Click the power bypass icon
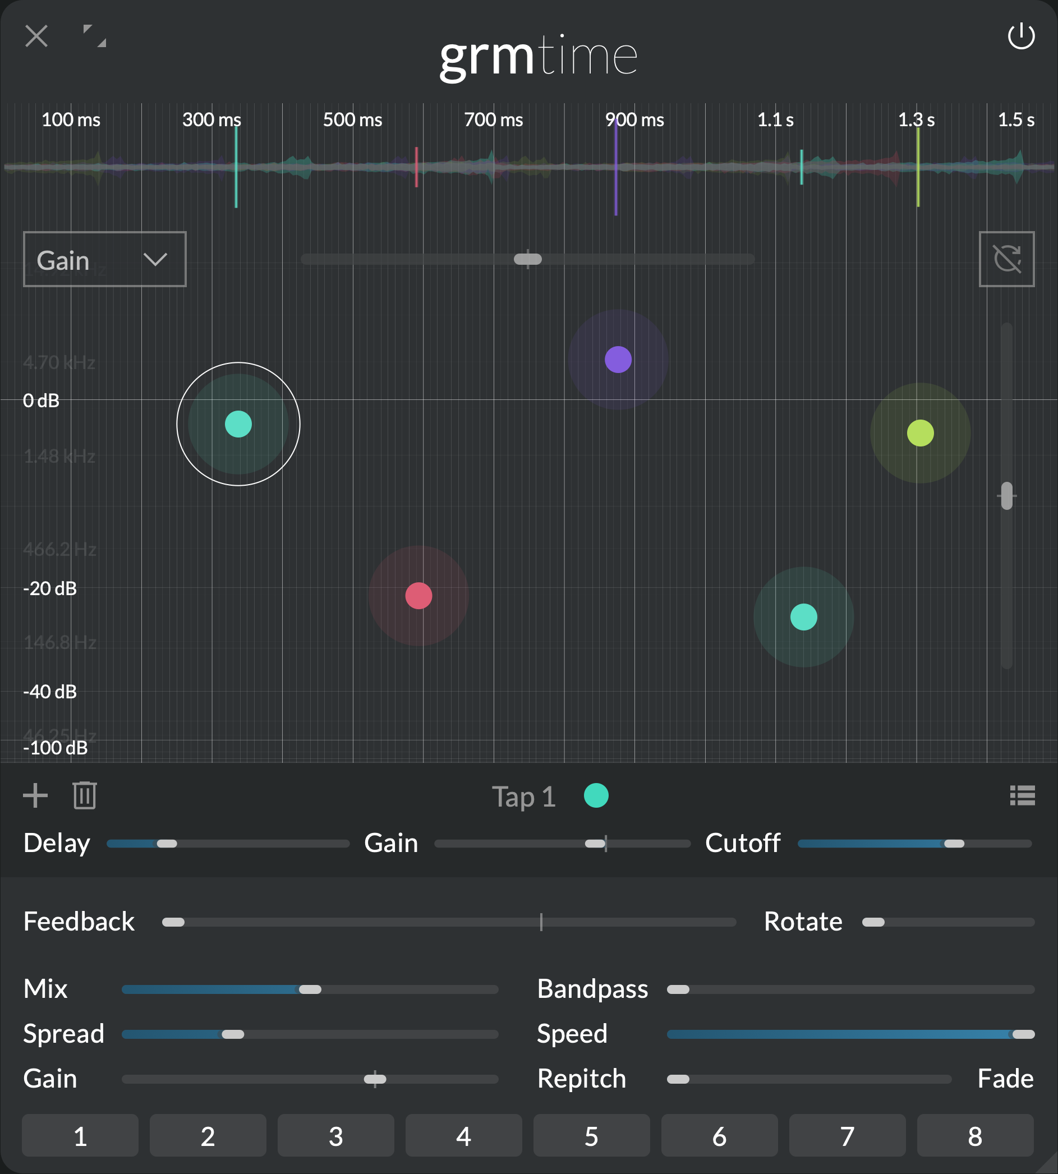1058x1174 pixels. 1020,36
